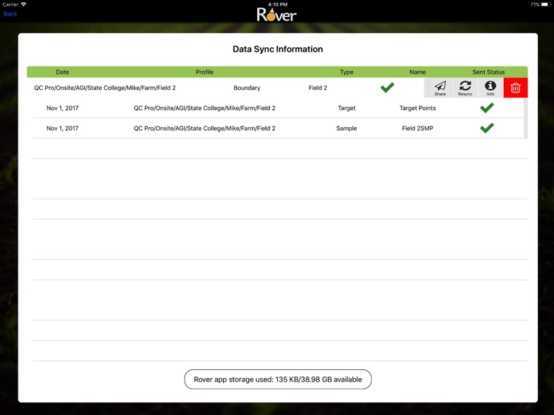Click the 'Data Sync Information' heading
The image size is (554, 415).
point(278,49)
